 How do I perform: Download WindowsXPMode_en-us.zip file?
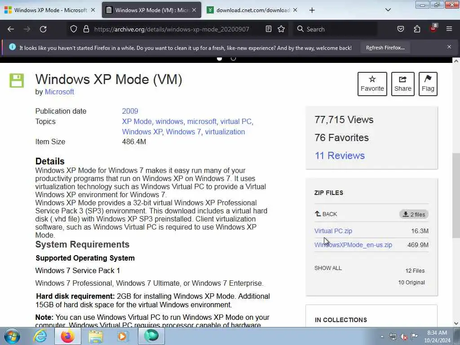click(x=353, y=245)
